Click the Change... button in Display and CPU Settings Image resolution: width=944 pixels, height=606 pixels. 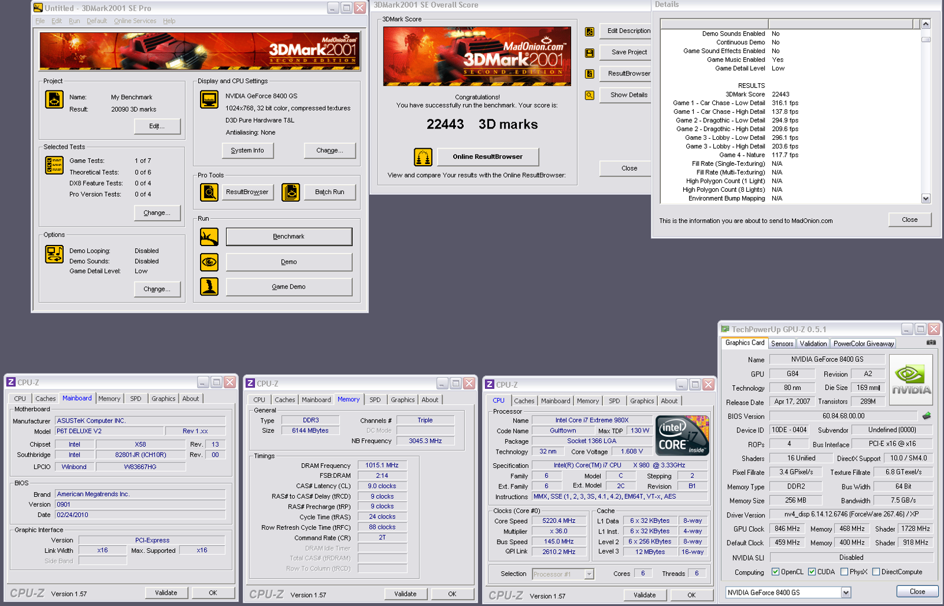(330, 150)
